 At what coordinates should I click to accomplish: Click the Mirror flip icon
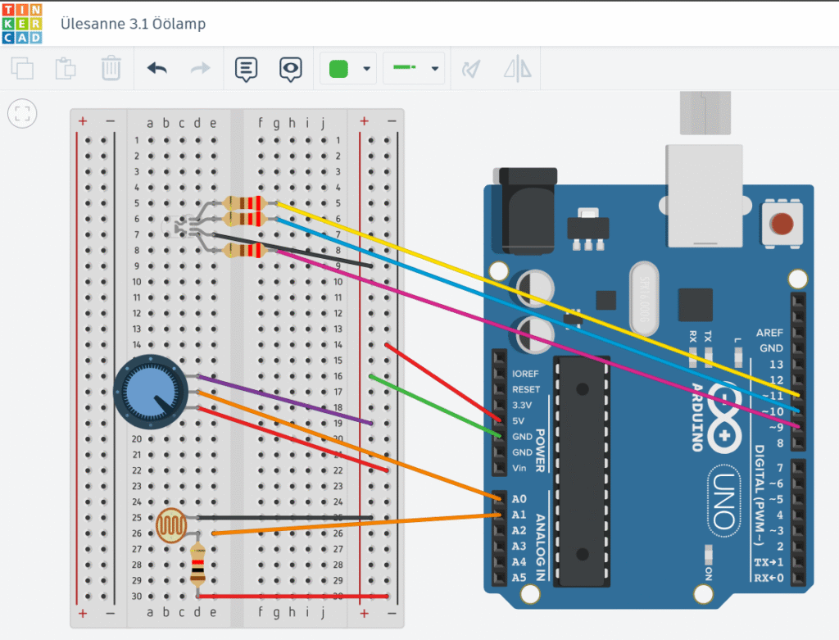(x=518, y=69)
